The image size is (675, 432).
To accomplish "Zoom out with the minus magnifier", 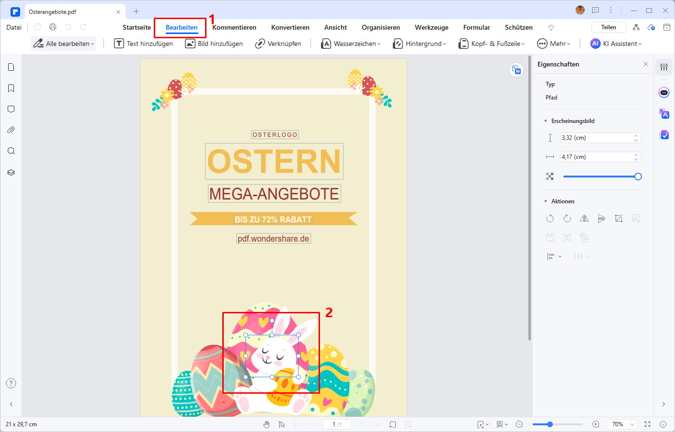I will (519, 424).
